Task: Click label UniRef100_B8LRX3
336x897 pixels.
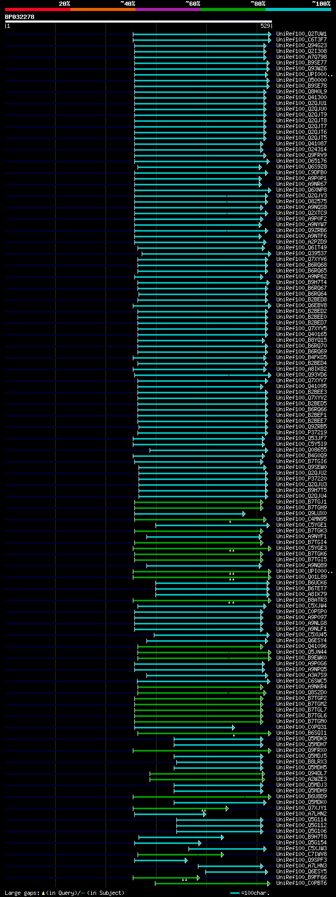Action: click(301, 762)
